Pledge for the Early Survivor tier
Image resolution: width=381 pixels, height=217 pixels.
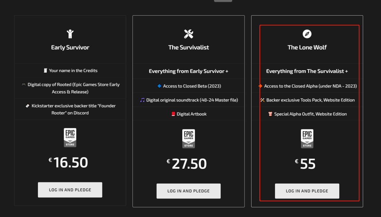[x=70, y=190]
